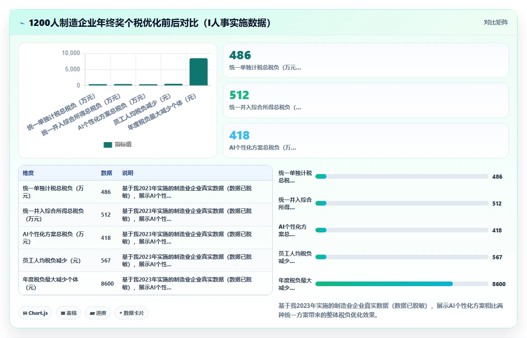Click the 对比矩阵 label in header

pyautogui.click(x=496, y=23)
